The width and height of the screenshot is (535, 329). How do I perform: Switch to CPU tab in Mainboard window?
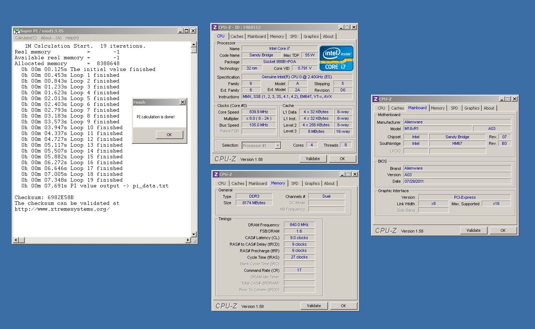382,108
